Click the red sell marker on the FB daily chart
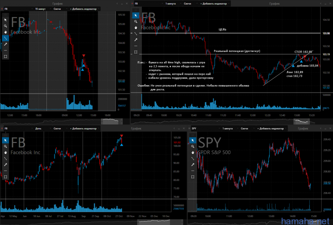333x225 pixels. click(x=121, y=136)
